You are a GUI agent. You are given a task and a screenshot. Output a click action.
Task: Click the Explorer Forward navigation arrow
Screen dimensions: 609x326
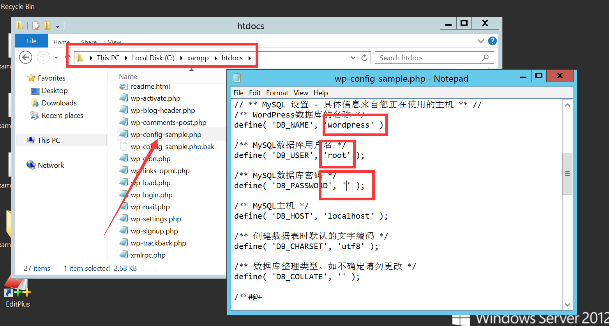click(x=43, y=58)
